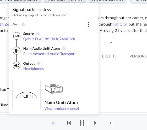Click the sparkle icon beside Source label
Image resolution: width=147 pixels, height=130 pixels.
(38, 34)
